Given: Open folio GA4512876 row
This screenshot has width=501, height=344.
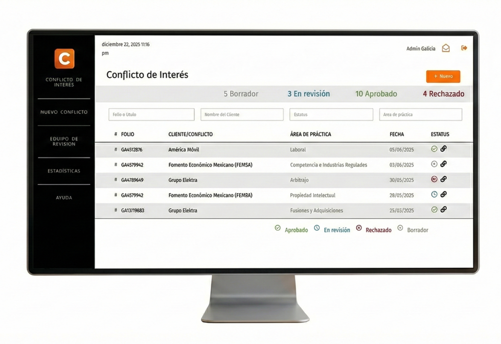Looking at the screenshot, I should (132, 150).
